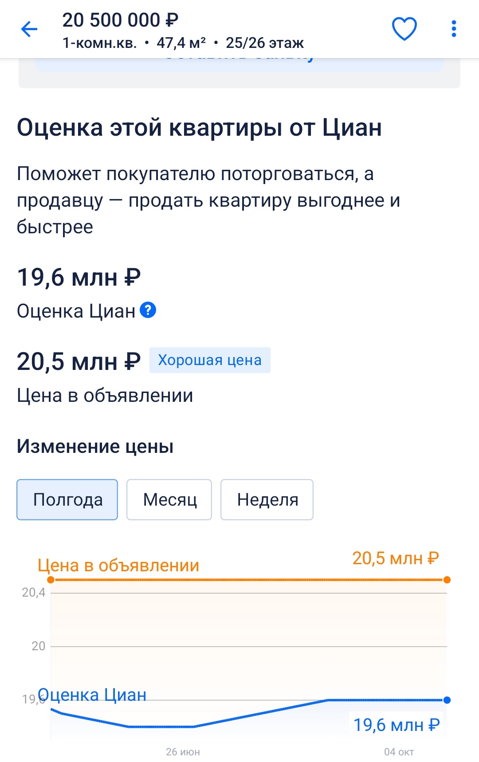Viewport: 479px width, 762px height.
Task: Tap the partially hidden blue button at top
Action: click(x=239, y=65)
